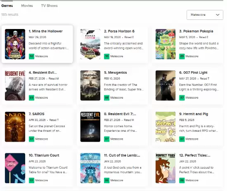Screen dimensions: 227x191
Task: Click the Resident Evil 7 cover thumbnail
Action: tap(90, 127)
